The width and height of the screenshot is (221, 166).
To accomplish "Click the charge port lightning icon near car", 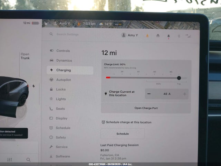I will coord(33,86).
